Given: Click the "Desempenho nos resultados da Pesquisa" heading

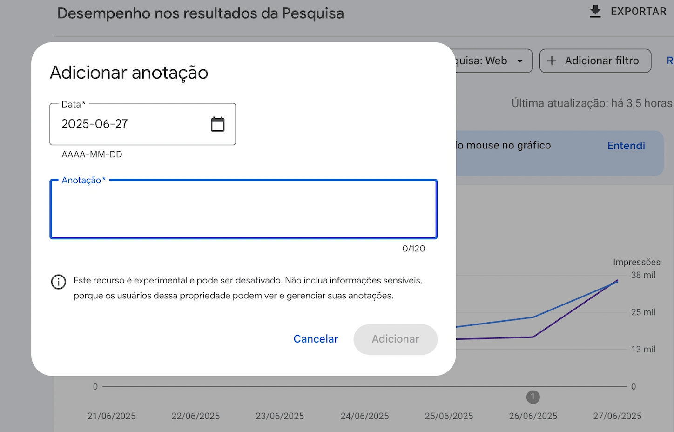Looking at the screenshot, I should pos(201,13).
